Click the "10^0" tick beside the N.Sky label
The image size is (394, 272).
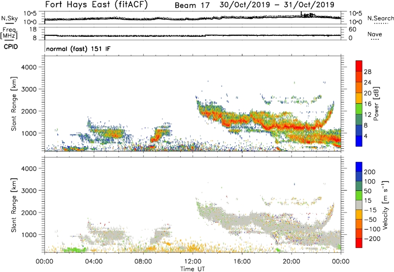point(30,22)
